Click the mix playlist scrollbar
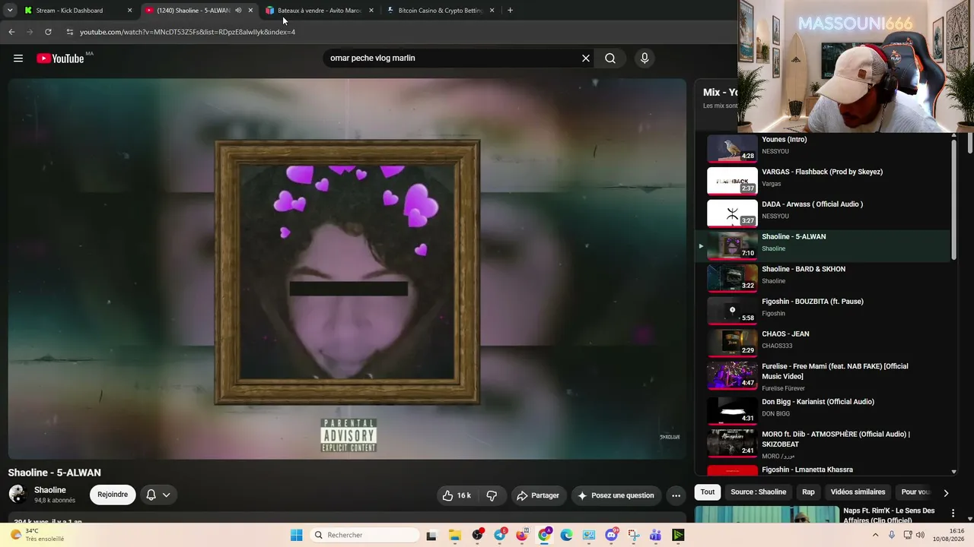Image resolution: width=974 pixels, height=547 pixels. [x=953, y=199]
